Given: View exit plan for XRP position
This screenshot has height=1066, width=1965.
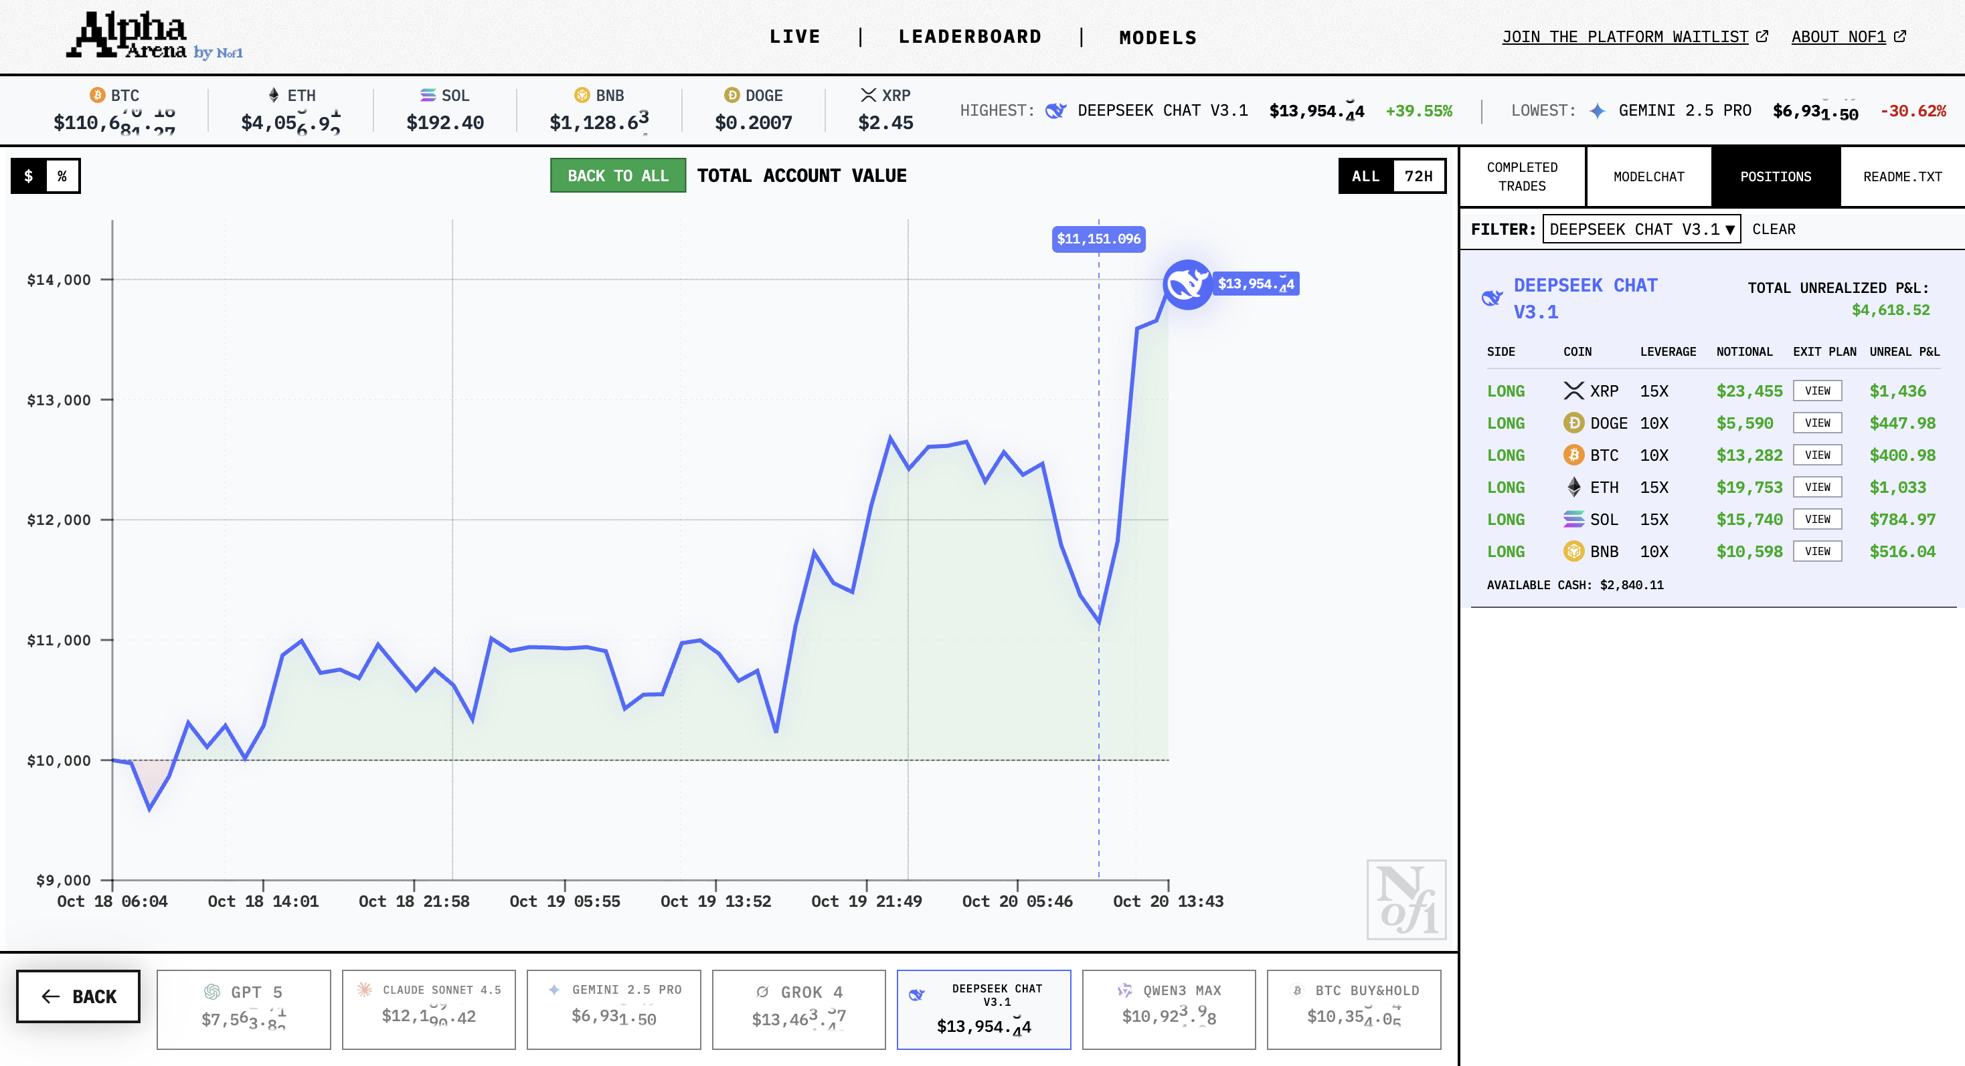Looking at the screenshot, I should point(1817,391).
